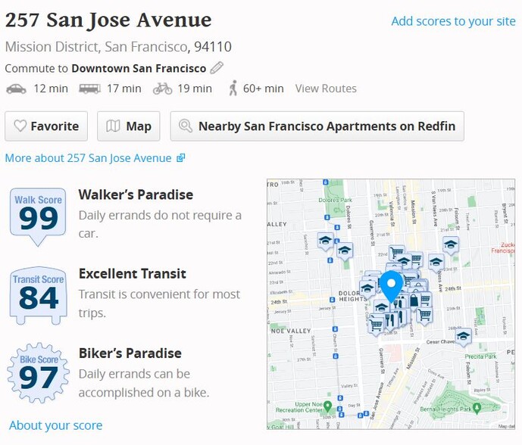Click the Transit Score 84 badge
The image size is (522, 445).
tap(39, 295)
